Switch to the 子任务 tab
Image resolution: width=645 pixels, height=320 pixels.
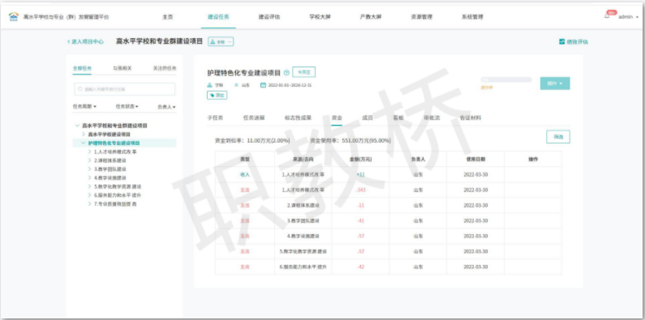215,117
